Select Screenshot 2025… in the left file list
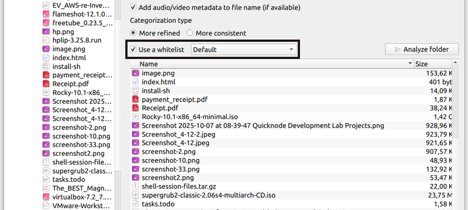Screen dimensions: 468x210 pos(82,101)
